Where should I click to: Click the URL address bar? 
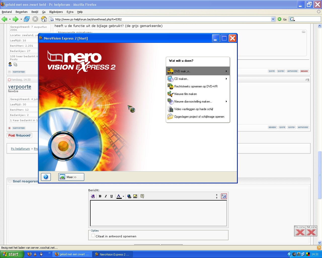click(162, 19)
